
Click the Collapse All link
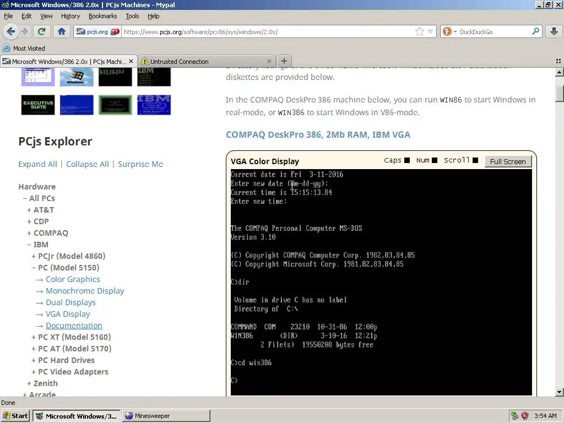click(x=88, y=164)
